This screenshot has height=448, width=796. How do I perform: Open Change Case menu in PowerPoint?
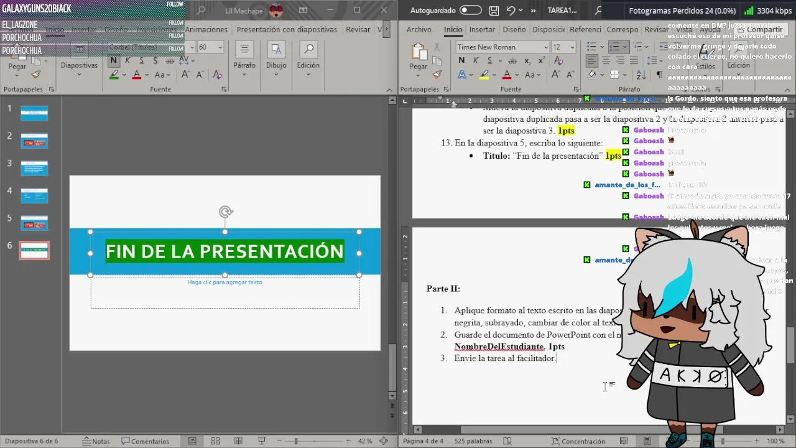[x=163, y=75]
